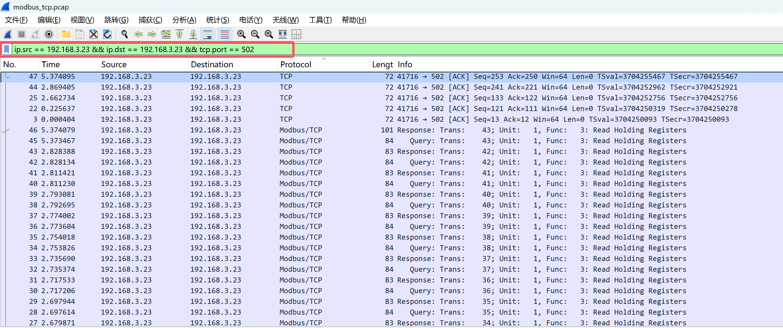The width and height of the screenshot is (783, 328).
Task: Open a capture file via folder icon
Action: (66, 34)
